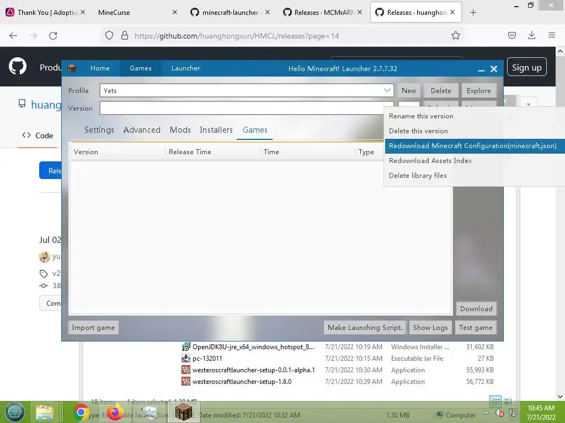This screenshot has width=565, height=423.
Task: Select westeroscraftlauncher-setup-1.6.0 file icon
Action: 185,381
